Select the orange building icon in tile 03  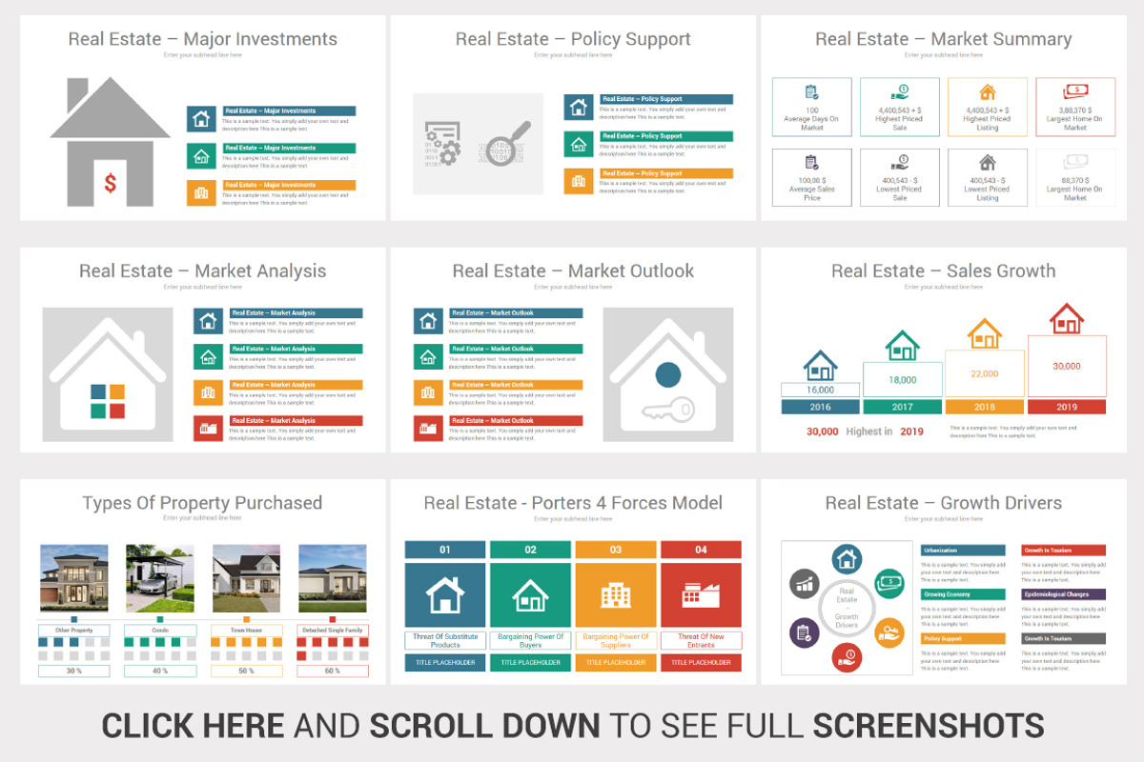coord(616,595)
